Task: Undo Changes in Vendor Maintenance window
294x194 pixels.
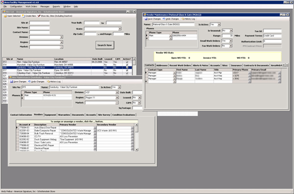Action: pos(171,19)
